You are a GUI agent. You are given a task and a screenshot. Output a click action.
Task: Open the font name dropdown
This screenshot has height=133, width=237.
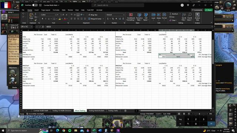click(x=55, y=15)
